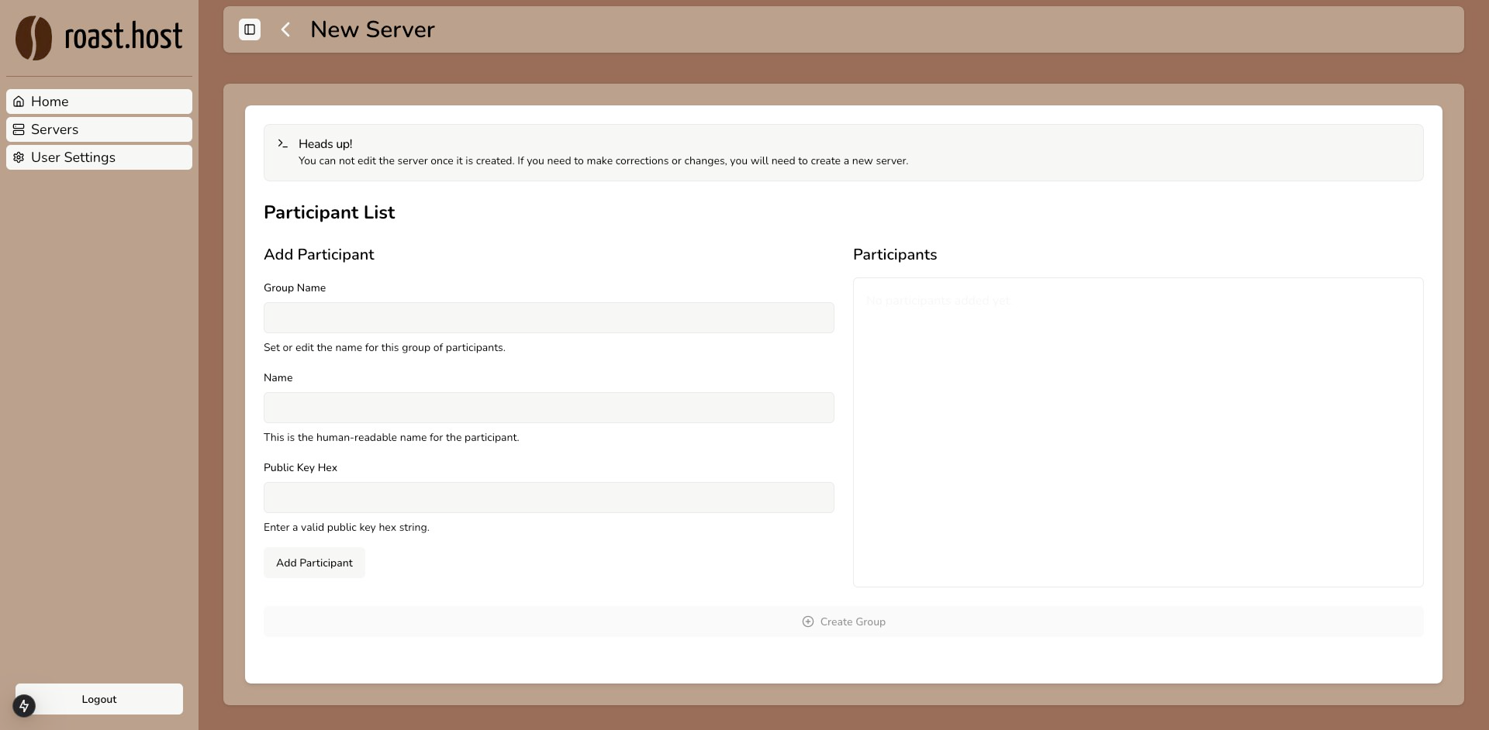This screenshot has width=1489, height=730.
Task: Click the Add Participant button
Action: (x=314, y=563)
